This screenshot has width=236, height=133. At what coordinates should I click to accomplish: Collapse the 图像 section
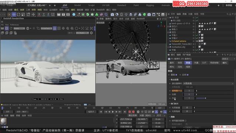(170, 117)
